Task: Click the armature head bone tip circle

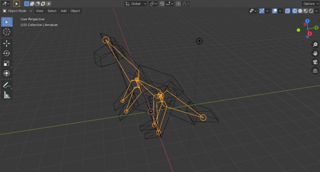Action: coord(106,40)
